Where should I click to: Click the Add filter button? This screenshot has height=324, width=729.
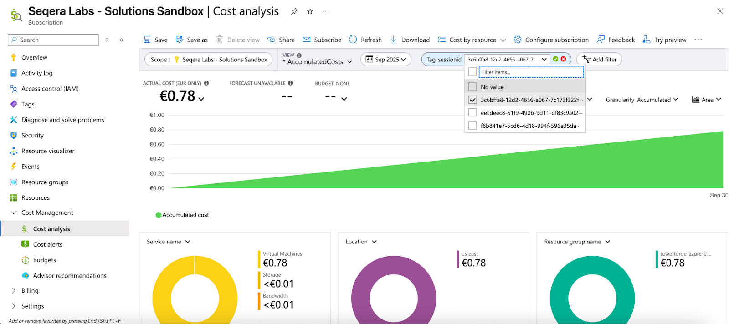(x=599, y=59)
